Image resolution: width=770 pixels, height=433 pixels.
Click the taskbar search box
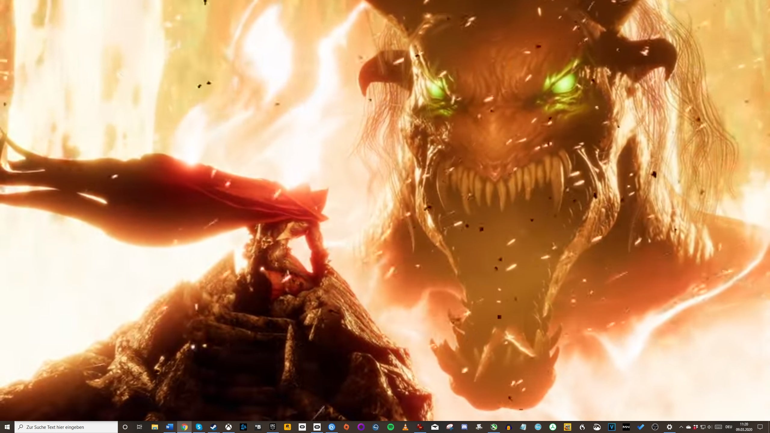pyautogui.click(x=66, y=427)
